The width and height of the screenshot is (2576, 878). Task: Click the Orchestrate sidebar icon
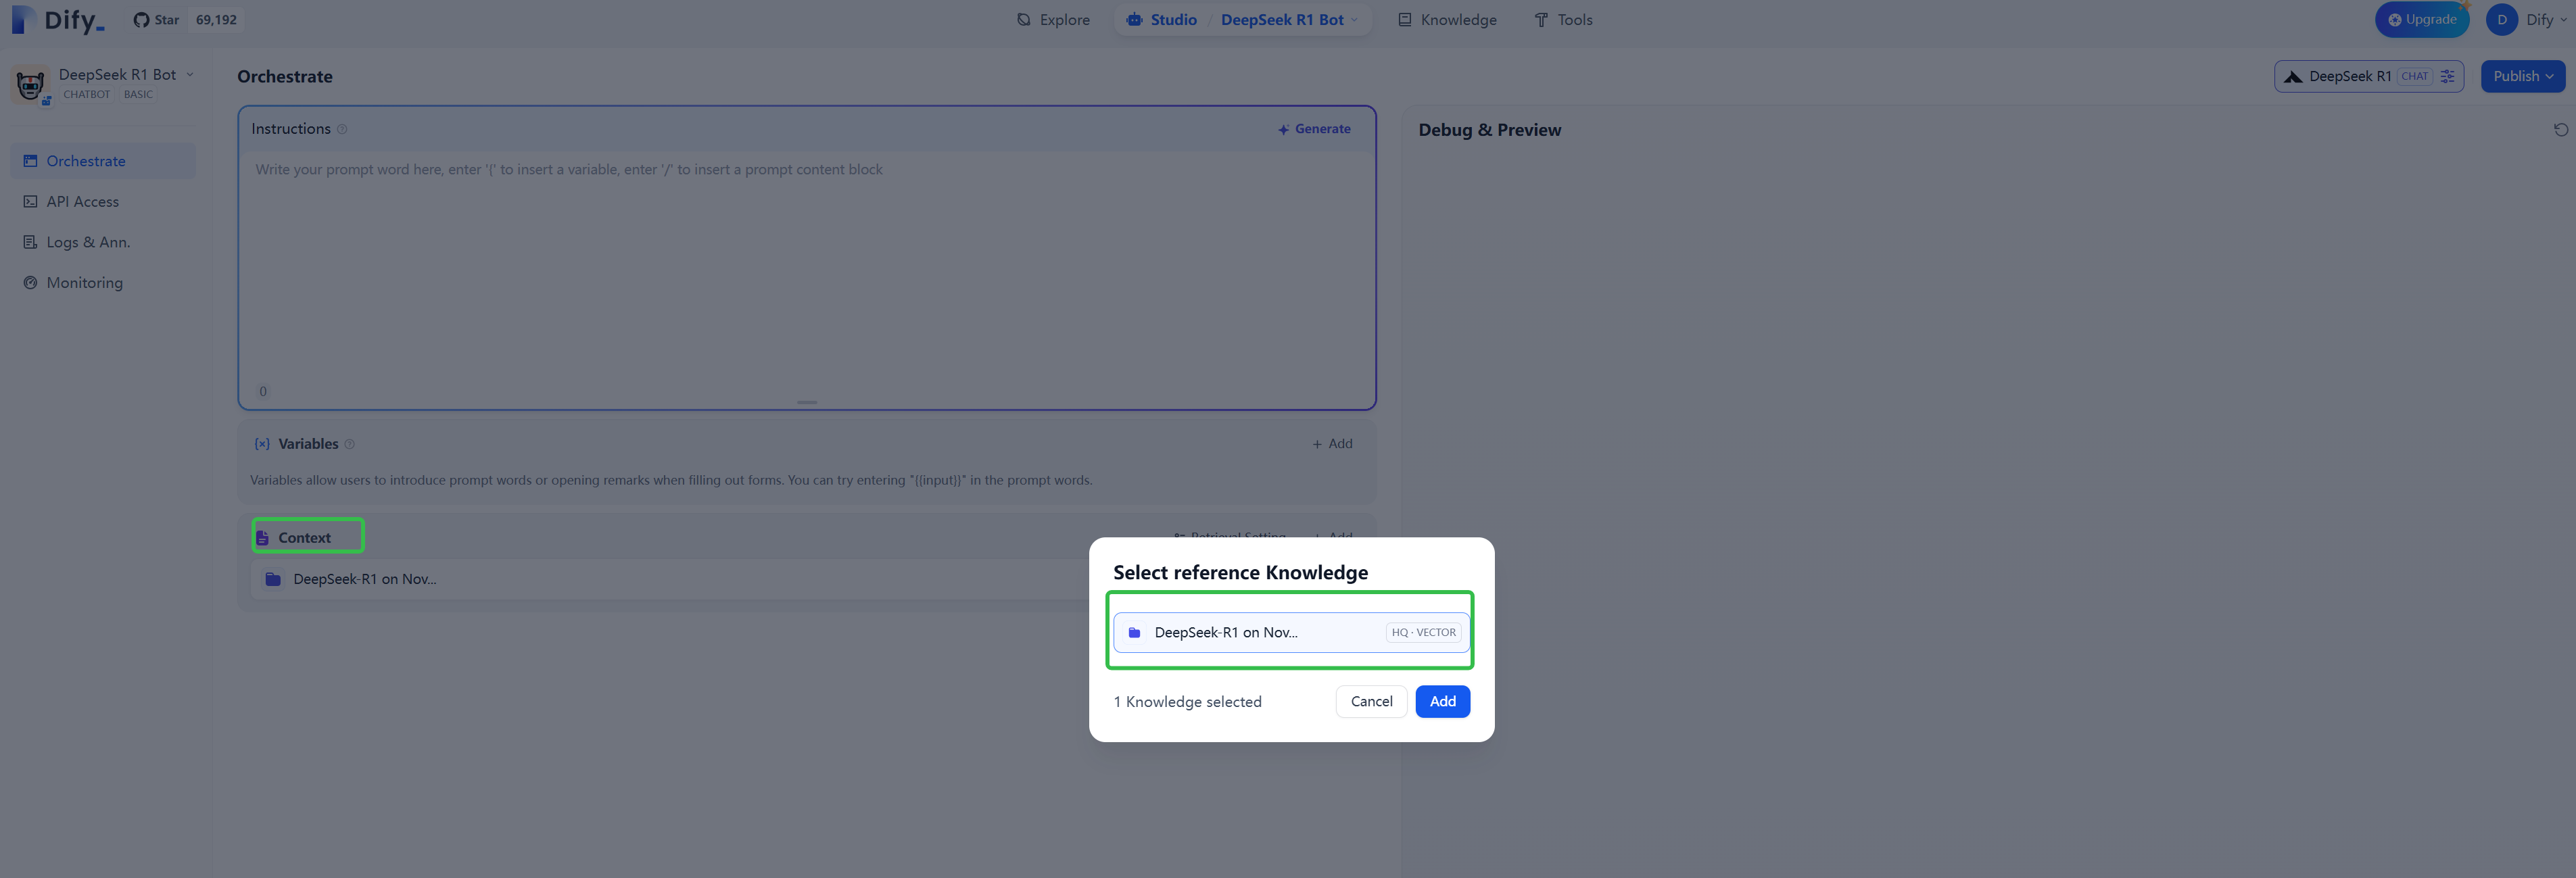[30, 161]
